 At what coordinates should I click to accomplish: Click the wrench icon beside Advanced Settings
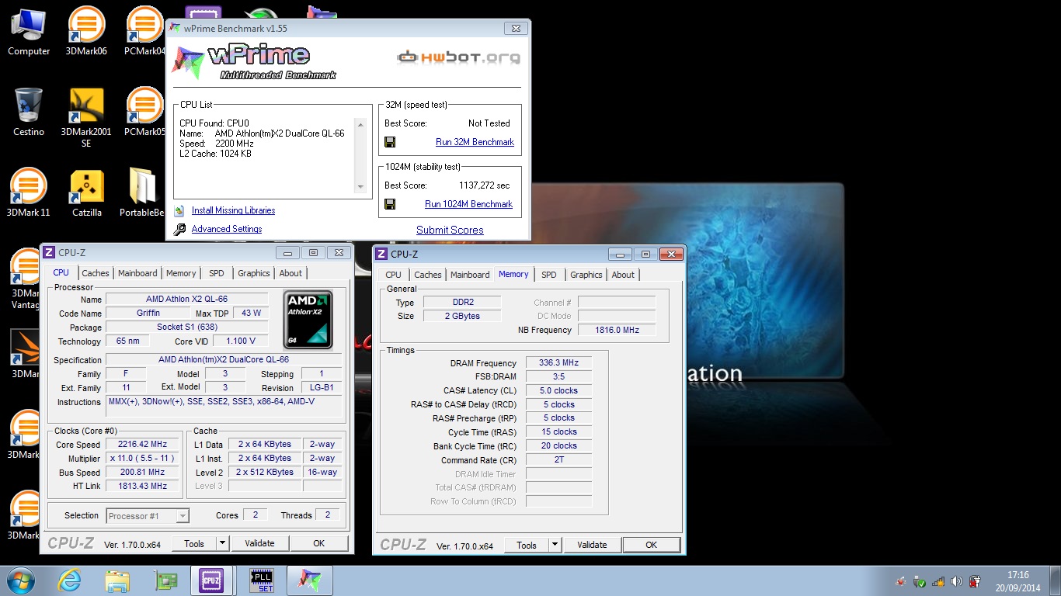[179, 229]
